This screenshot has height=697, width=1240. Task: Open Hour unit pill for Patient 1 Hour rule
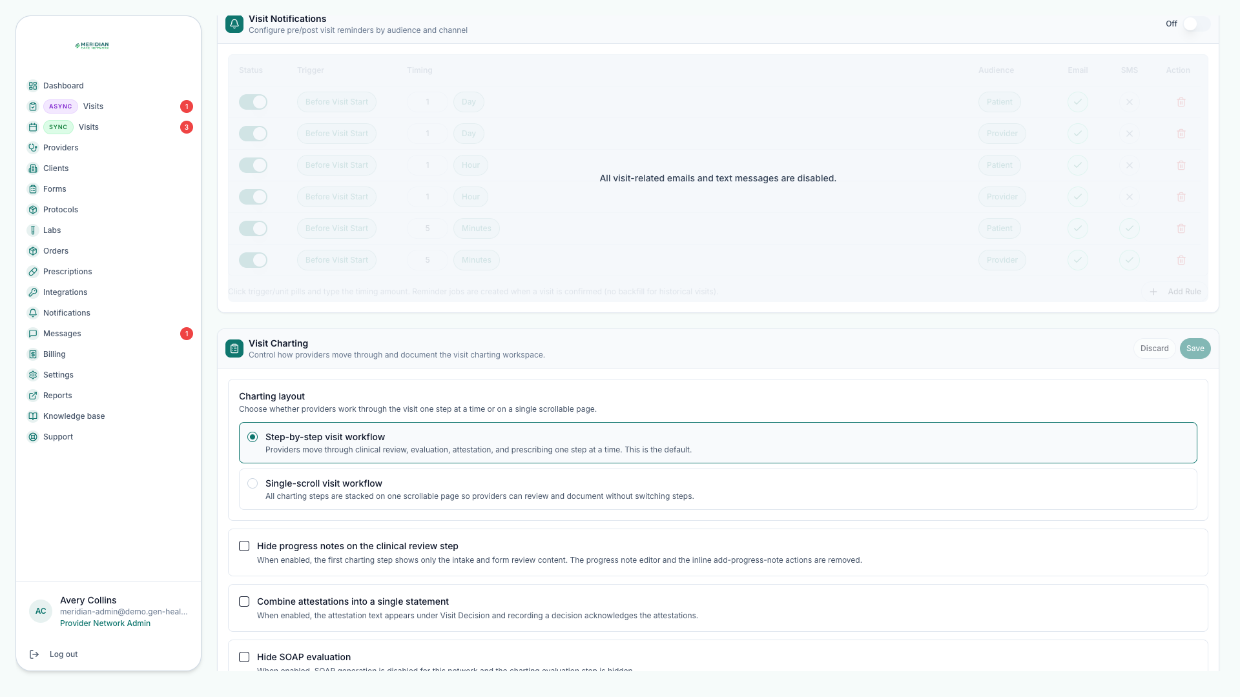click(471, 165)
